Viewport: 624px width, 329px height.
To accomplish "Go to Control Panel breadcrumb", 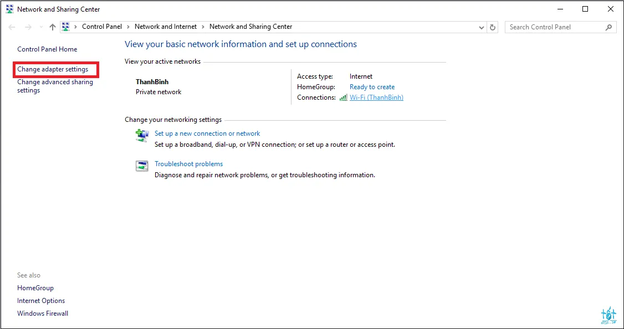I will coord(101,27).
